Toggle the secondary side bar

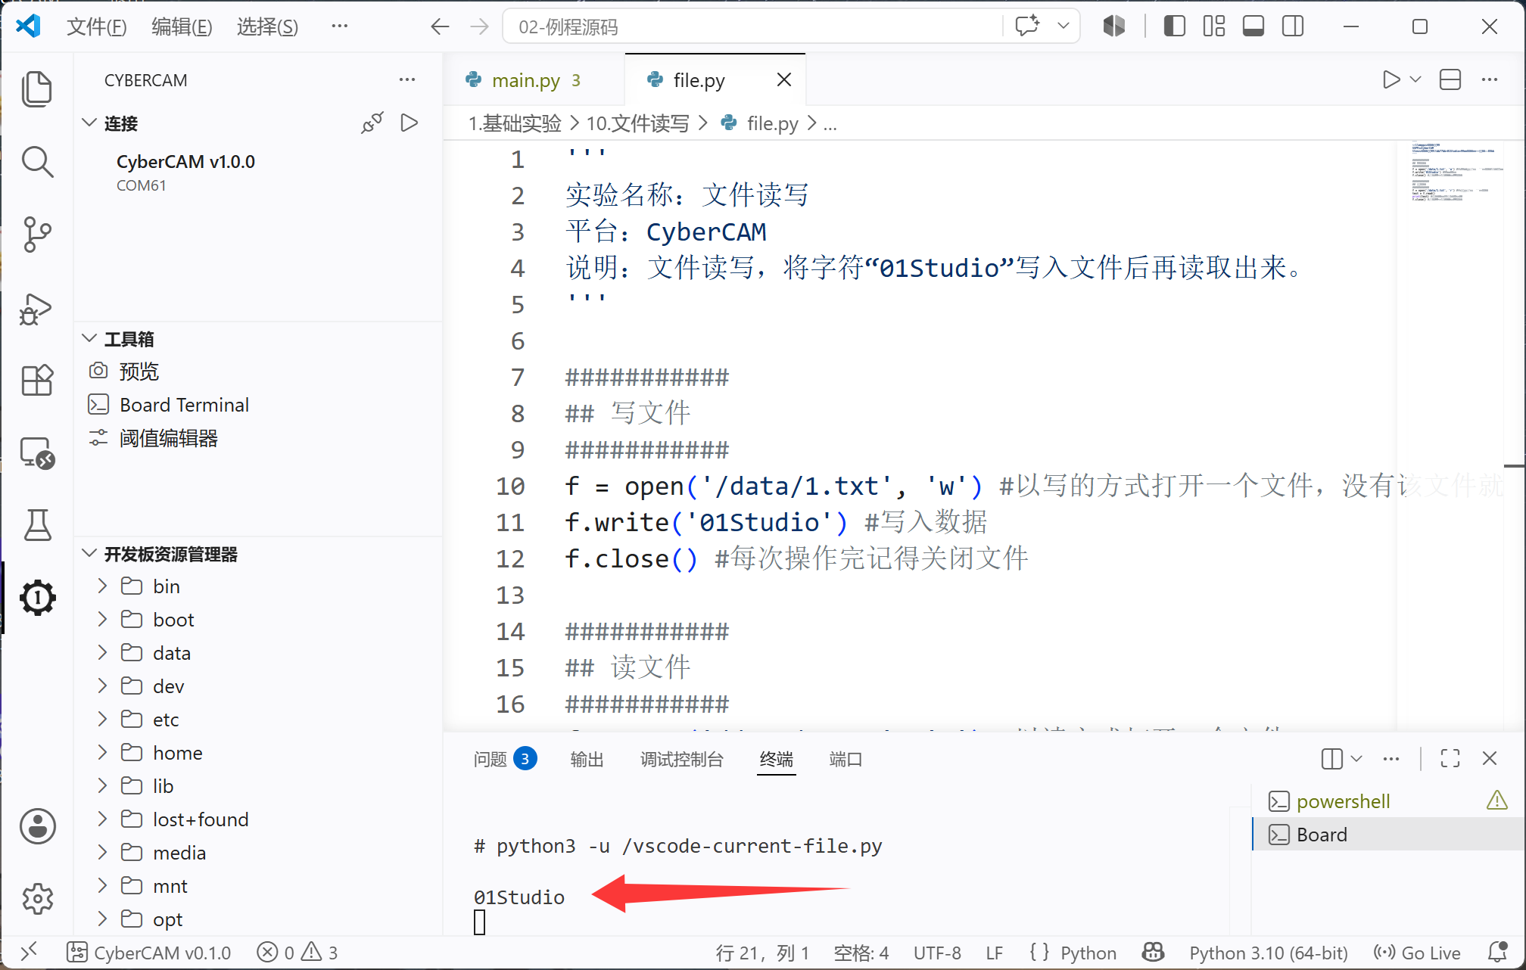click(1293, 26)
